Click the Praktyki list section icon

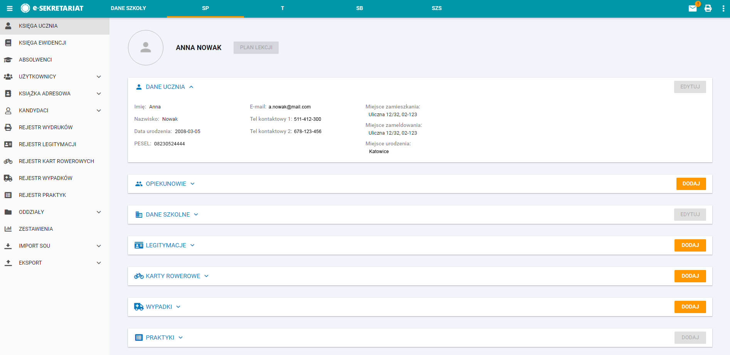coord(139,338)
